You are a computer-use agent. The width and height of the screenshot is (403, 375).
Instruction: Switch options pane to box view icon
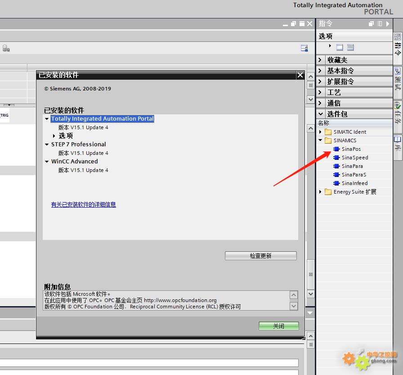[340, 47]
